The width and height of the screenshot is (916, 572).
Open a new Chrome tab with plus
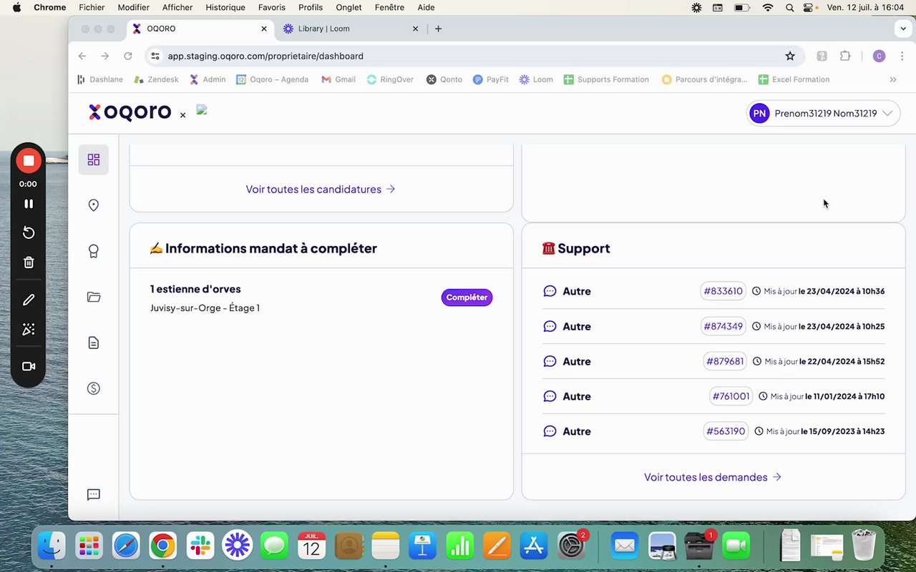438,29
